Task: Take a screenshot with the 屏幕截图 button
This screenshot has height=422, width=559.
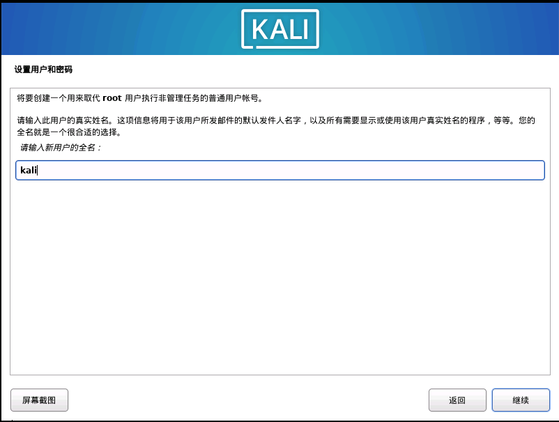Action: 39,400
